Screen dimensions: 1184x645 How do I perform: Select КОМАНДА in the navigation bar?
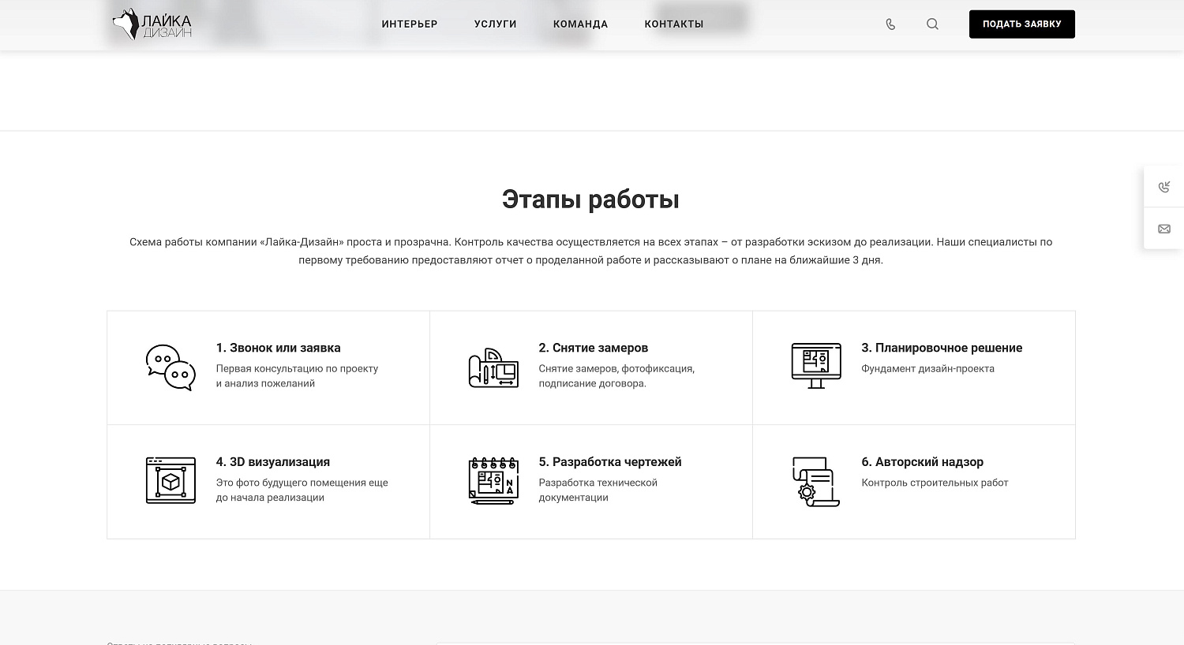pyautogui.click(x=581, y=24)
